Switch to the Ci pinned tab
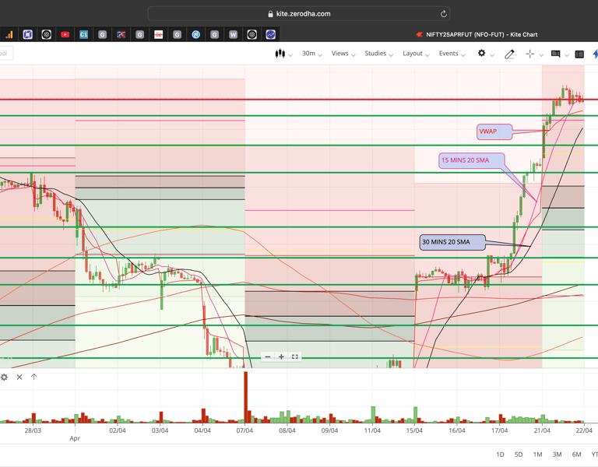 click(83, 35)
